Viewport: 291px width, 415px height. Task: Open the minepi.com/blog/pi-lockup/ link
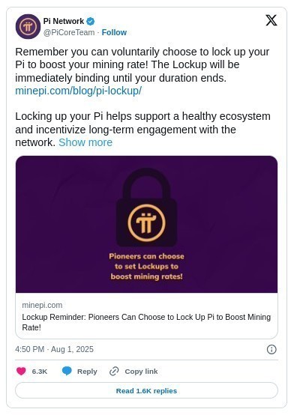(79, 91)
